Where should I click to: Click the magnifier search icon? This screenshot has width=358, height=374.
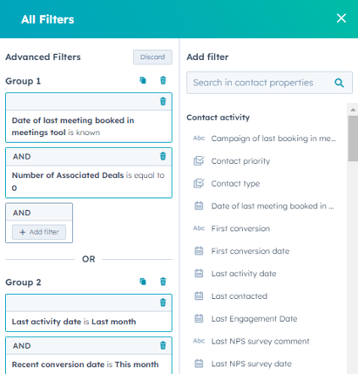pos(339,83)
